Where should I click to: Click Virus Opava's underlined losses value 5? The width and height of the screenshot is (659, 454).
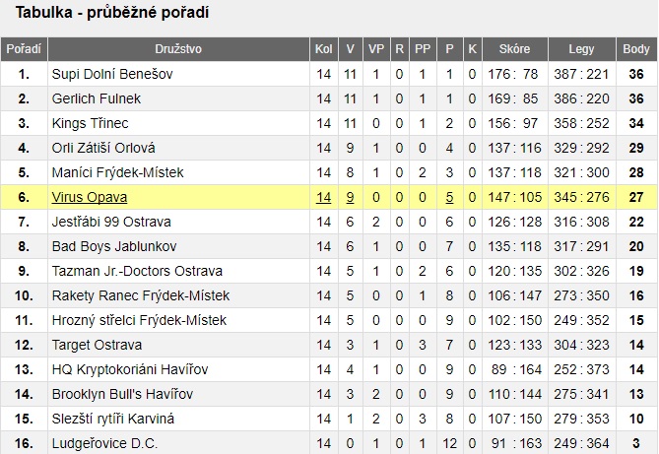[x=449, y=197]
